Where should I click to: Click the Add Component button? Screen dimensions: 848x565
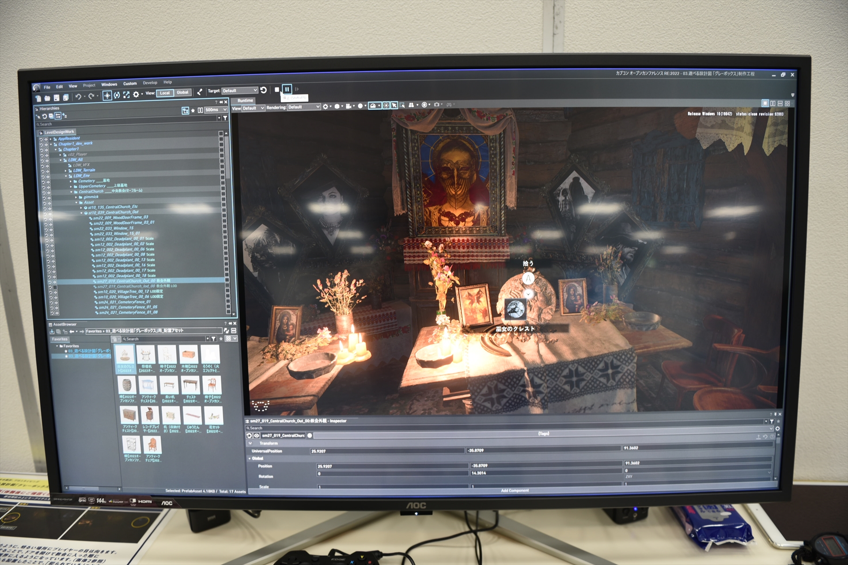(x=515, y=490)
